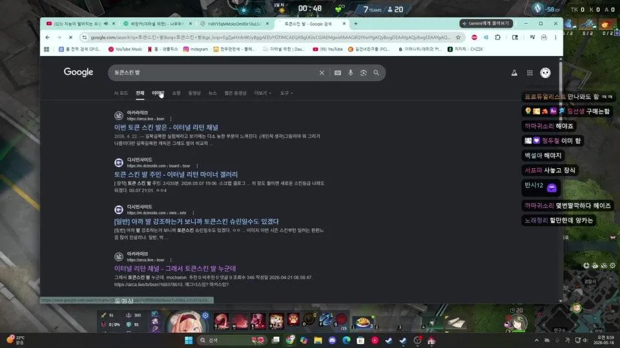Switch to the YouTube (323) tab
This screenshot has height=348, width=620.
click(x=77, y=24)
